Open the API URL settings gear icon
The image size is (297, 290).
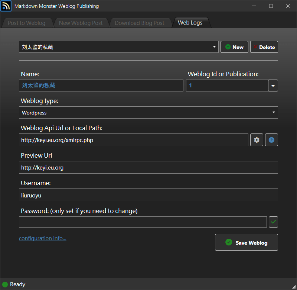[x=257, y=140]
